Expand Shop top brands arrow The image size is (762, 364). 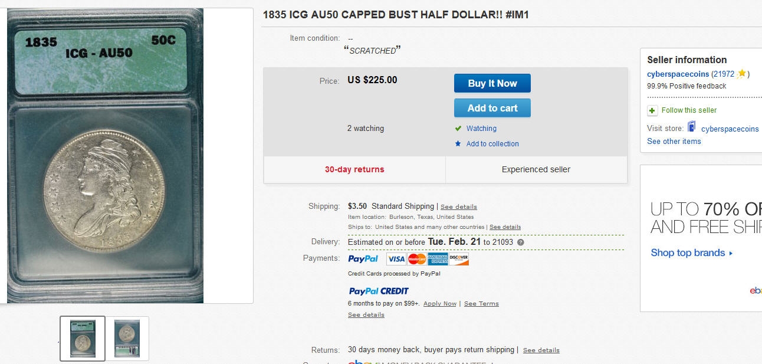pos(731,253)
